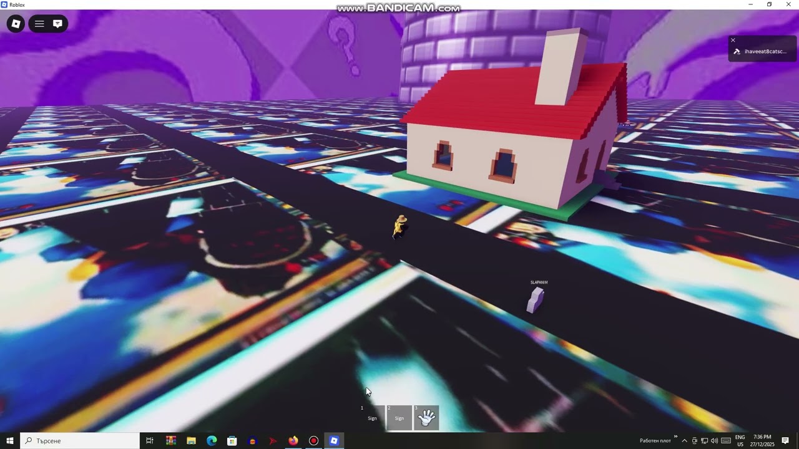Image resolution: width=799 pixels, height=449 pixels.
Task: Launch WinRAR from the taskbar
Action: [x=171, y=441]
